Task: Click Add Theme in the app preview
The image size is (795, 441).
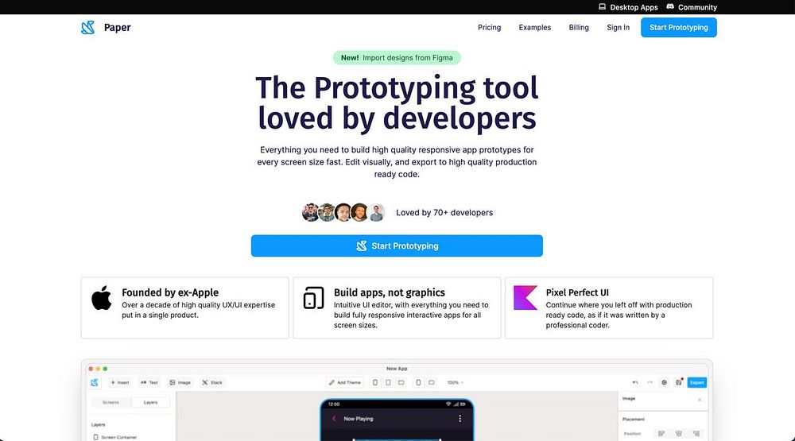Action: tap(345, 383)
